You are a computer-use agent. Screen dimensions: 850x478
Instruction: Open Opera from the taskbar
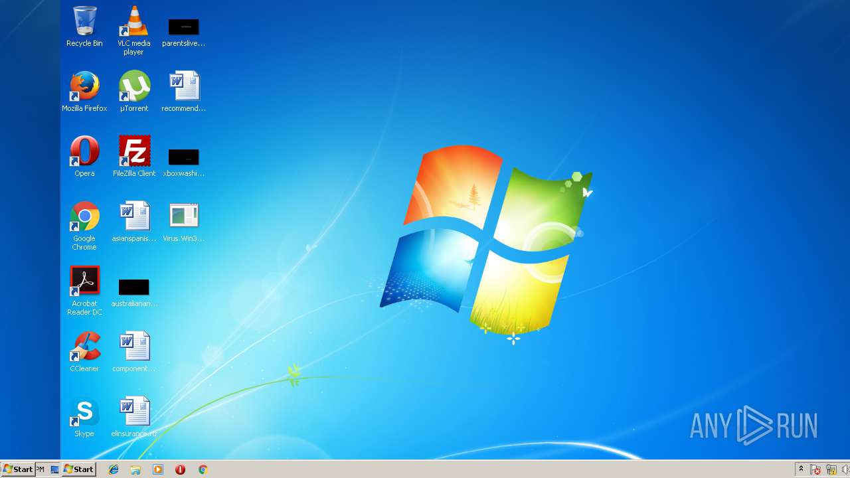click(180, 469)
